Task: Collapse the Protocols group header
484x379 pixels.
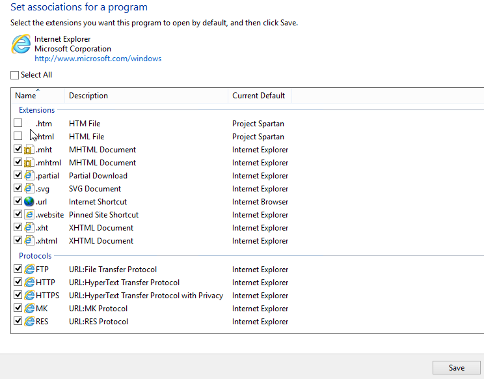Action: click(35, 256)
